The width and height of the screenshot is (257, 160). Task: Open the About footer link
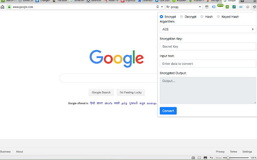20,152
